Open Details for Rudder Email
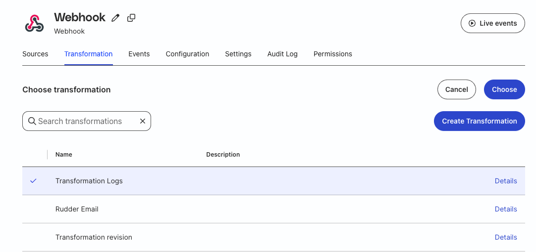This screenshot has width=536, height=252. coord(506,209)
